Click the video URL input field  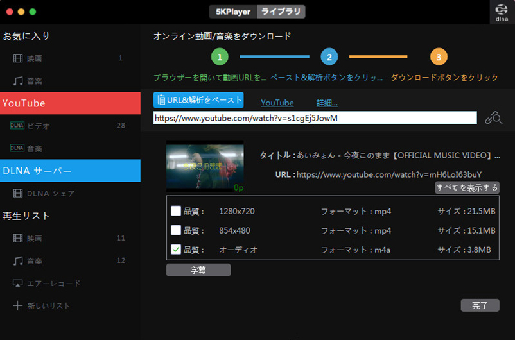tap(315, 118)
